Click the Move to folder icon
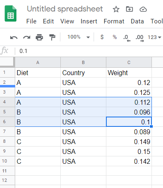Viewport: 163px width, 188px height. pyautogui.click(x=129, y=9)
